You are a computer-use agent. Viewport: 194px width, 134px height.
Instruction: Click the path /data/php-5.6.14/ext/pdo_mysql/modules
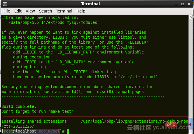(x=53, y=23)
